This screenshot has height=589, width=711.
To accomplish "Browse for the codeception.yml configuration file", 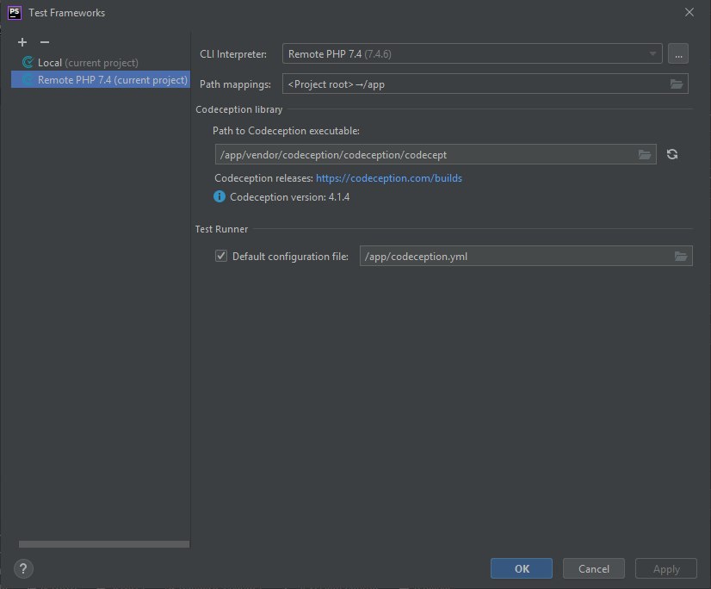I will pyautogui.click(x=680, y=257).
